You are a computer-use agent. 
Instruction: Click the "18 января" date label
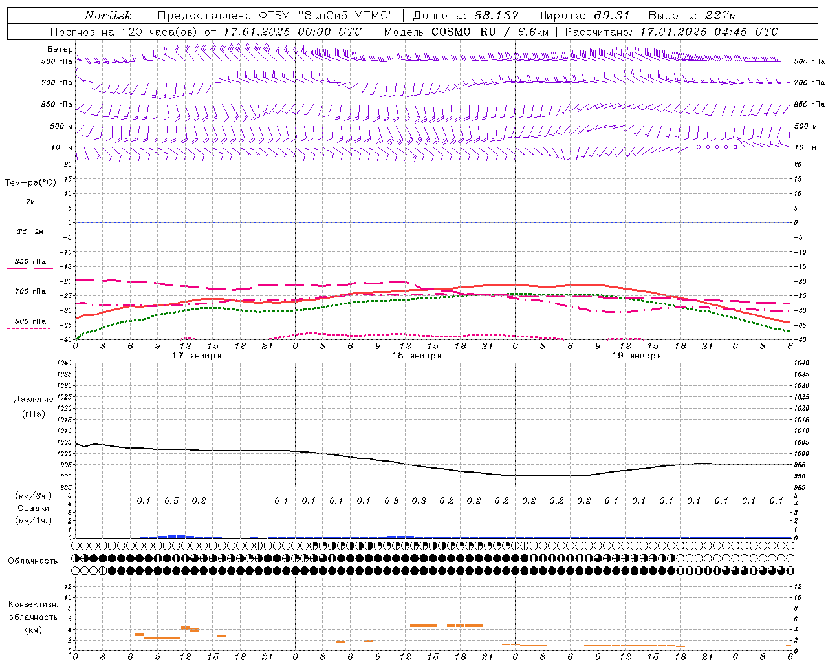pyautogui.click(x=417, y=356)
